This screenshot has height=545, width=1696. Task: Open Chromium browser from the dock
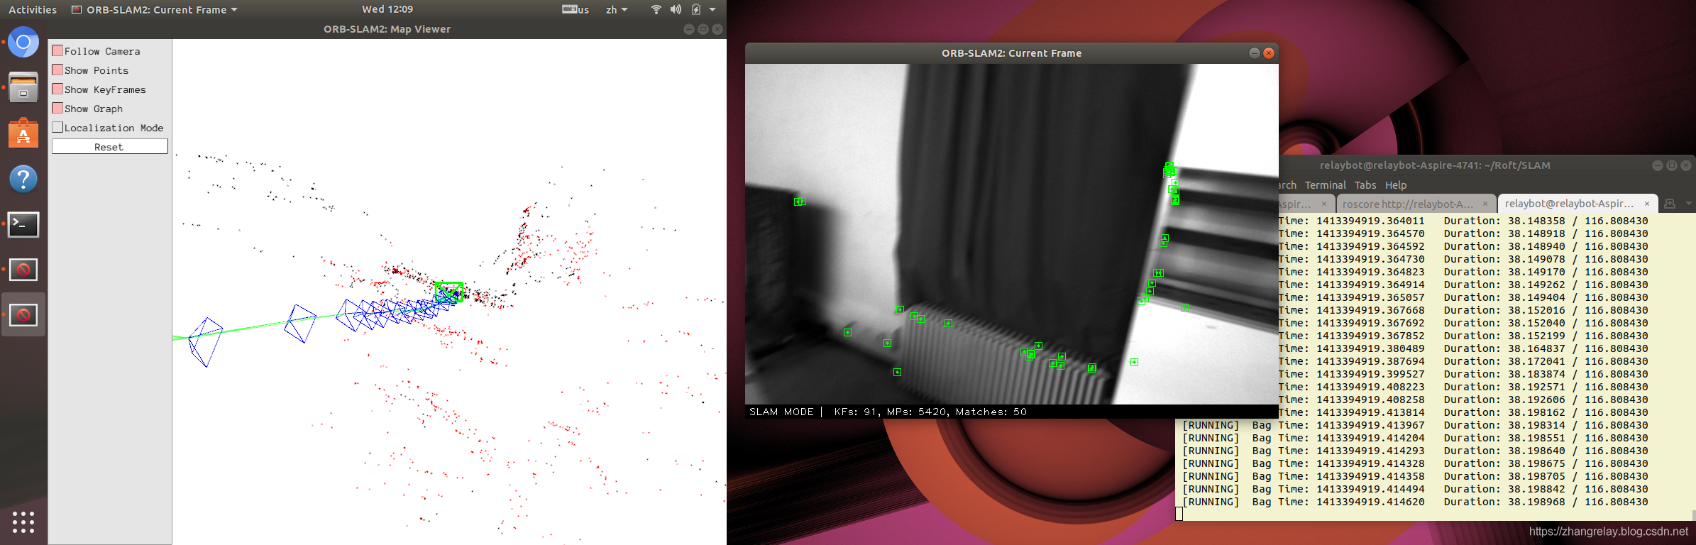coord(23,43)
